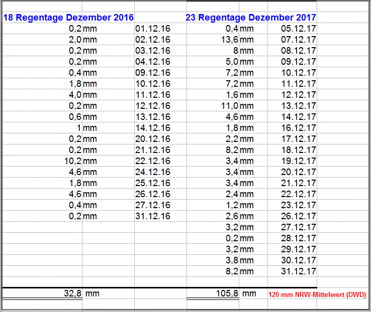Click the rainfall value 4,0
The width and height of the screenshot is (371, 312).
tap(75, 95)
